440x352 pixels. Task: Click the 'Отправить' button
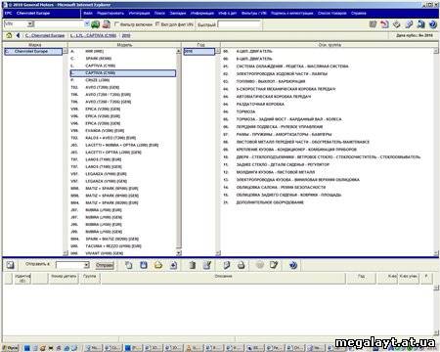pos(105,265)
